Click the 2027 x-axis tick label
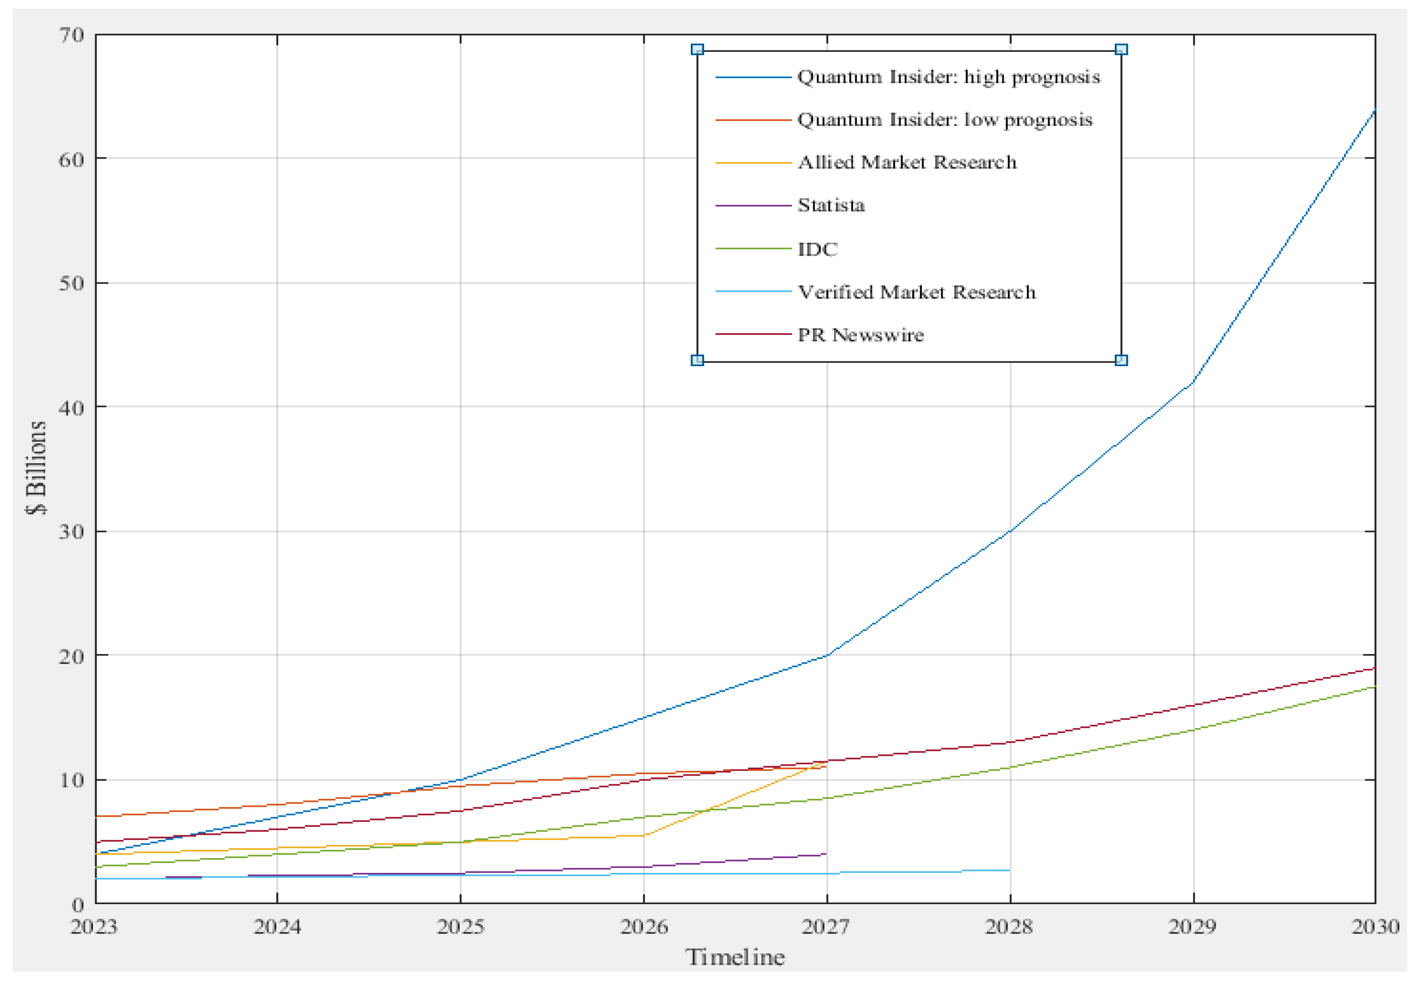 point(826,927)
